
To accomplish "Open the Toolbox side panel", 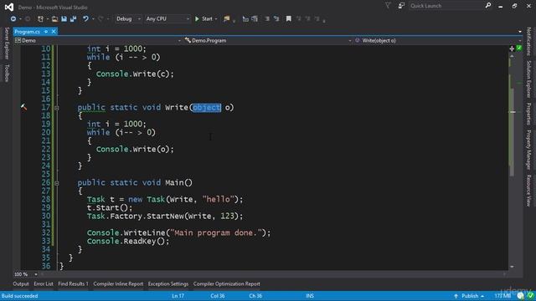I will pyautogui.click(x=7, y=73).
